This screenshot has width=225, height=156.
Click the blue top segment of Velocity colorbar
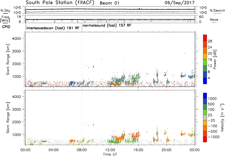point(205,96)
